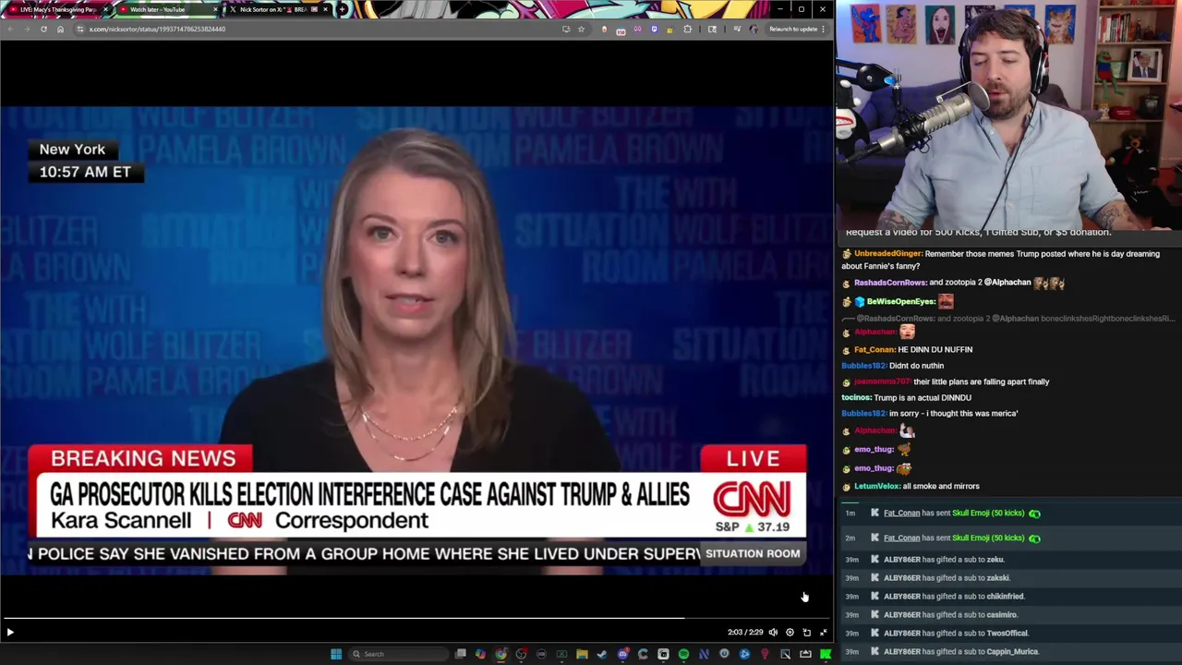Go back in browser

click(10, 29)
